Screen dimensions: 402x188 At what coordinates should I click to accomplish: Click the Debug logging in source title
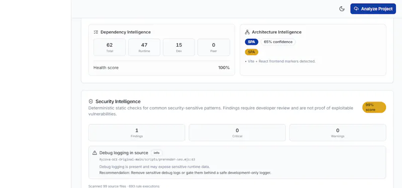(124, 153)
